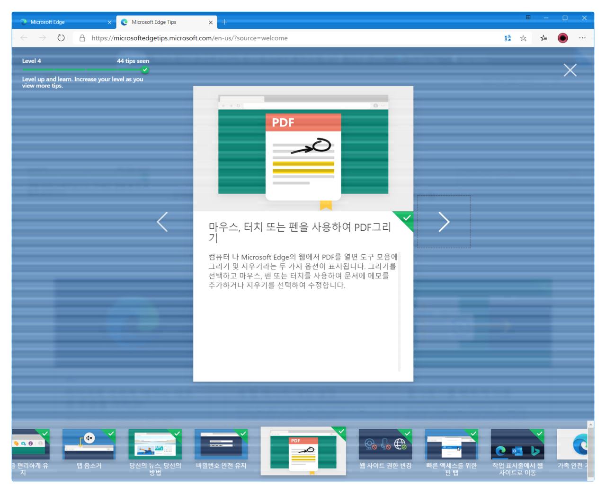606x493 pixels.
Task: Click the browser forward arrow
Action: tap(43, 38)
